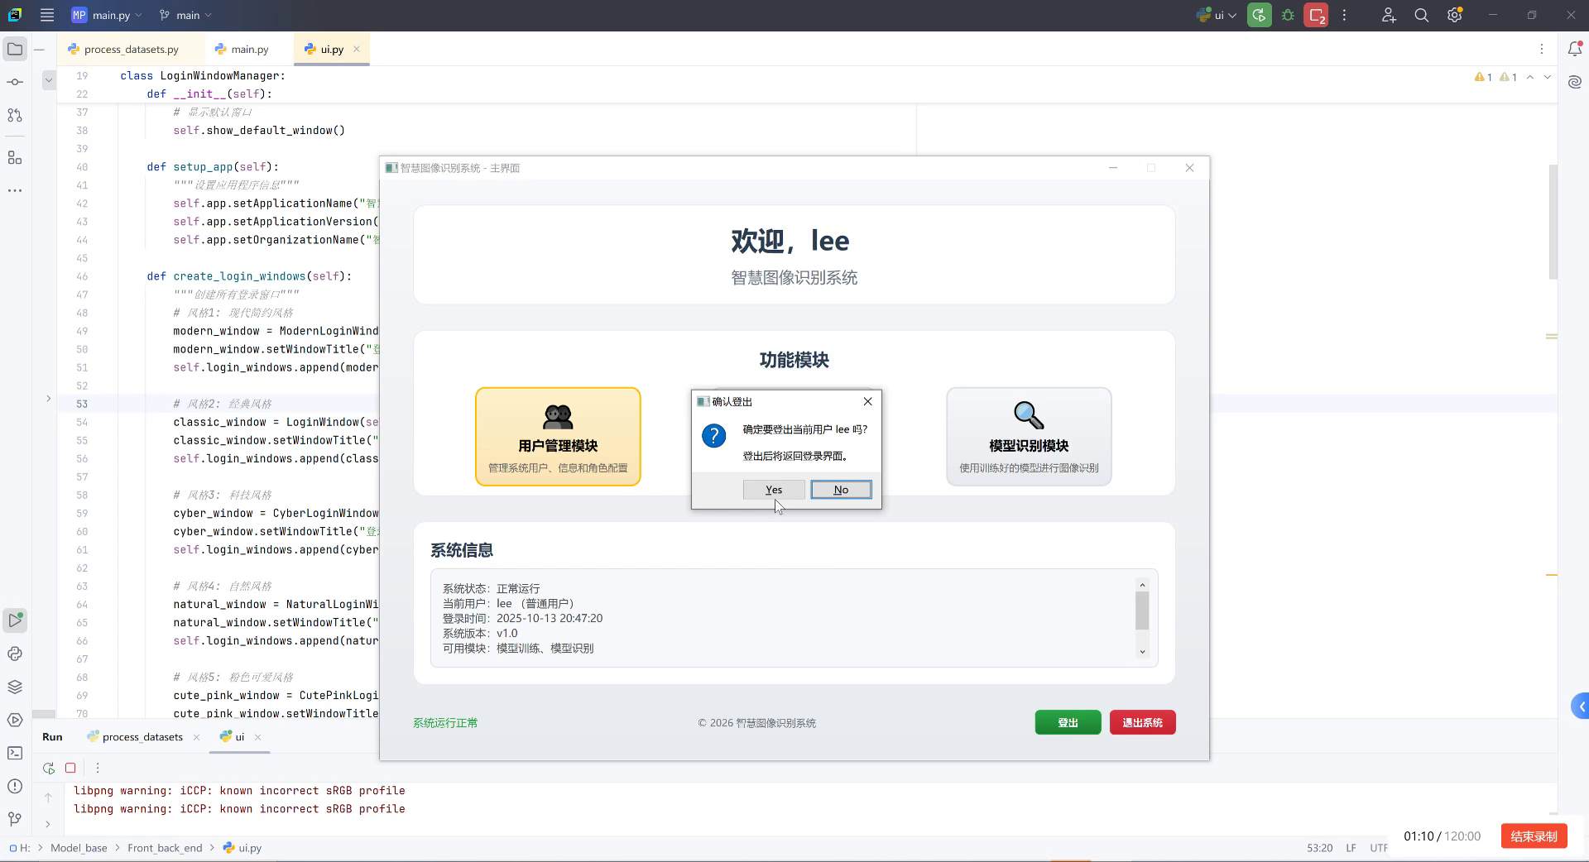
Task: Click the warnings count indicator in editor
Action: click(1495, 77)
